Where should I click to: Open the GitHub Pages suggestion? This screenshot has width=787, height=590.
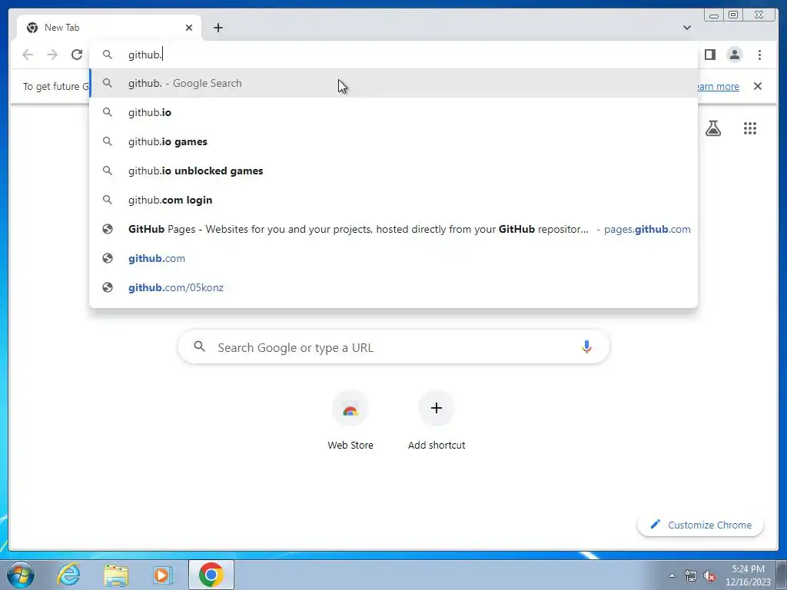[x=393, y=229]
